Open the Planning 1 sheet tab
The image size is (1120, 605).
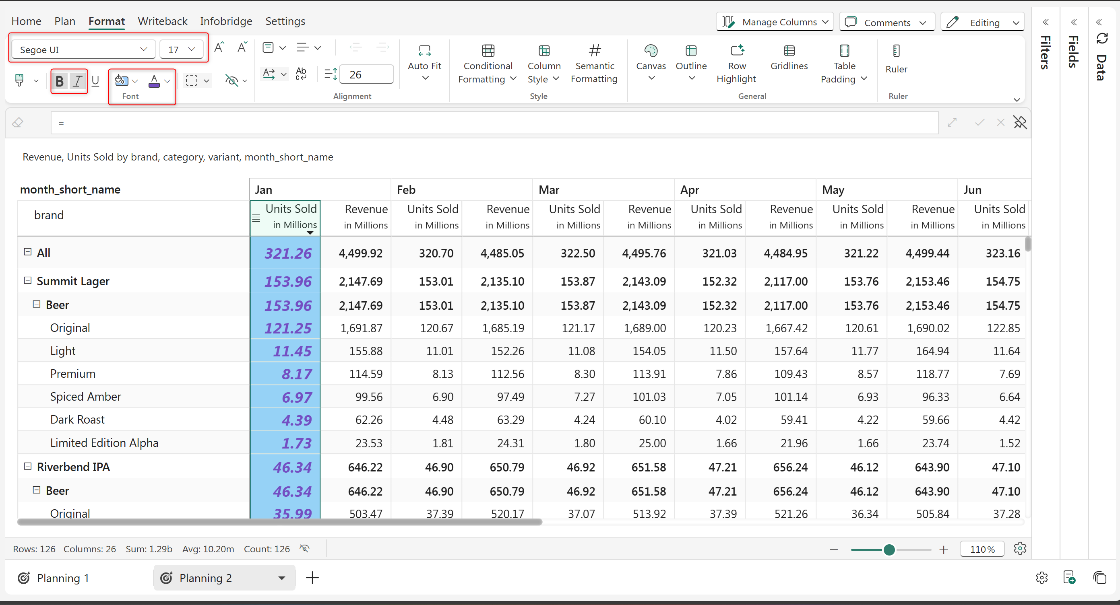(x=63, y=578)
